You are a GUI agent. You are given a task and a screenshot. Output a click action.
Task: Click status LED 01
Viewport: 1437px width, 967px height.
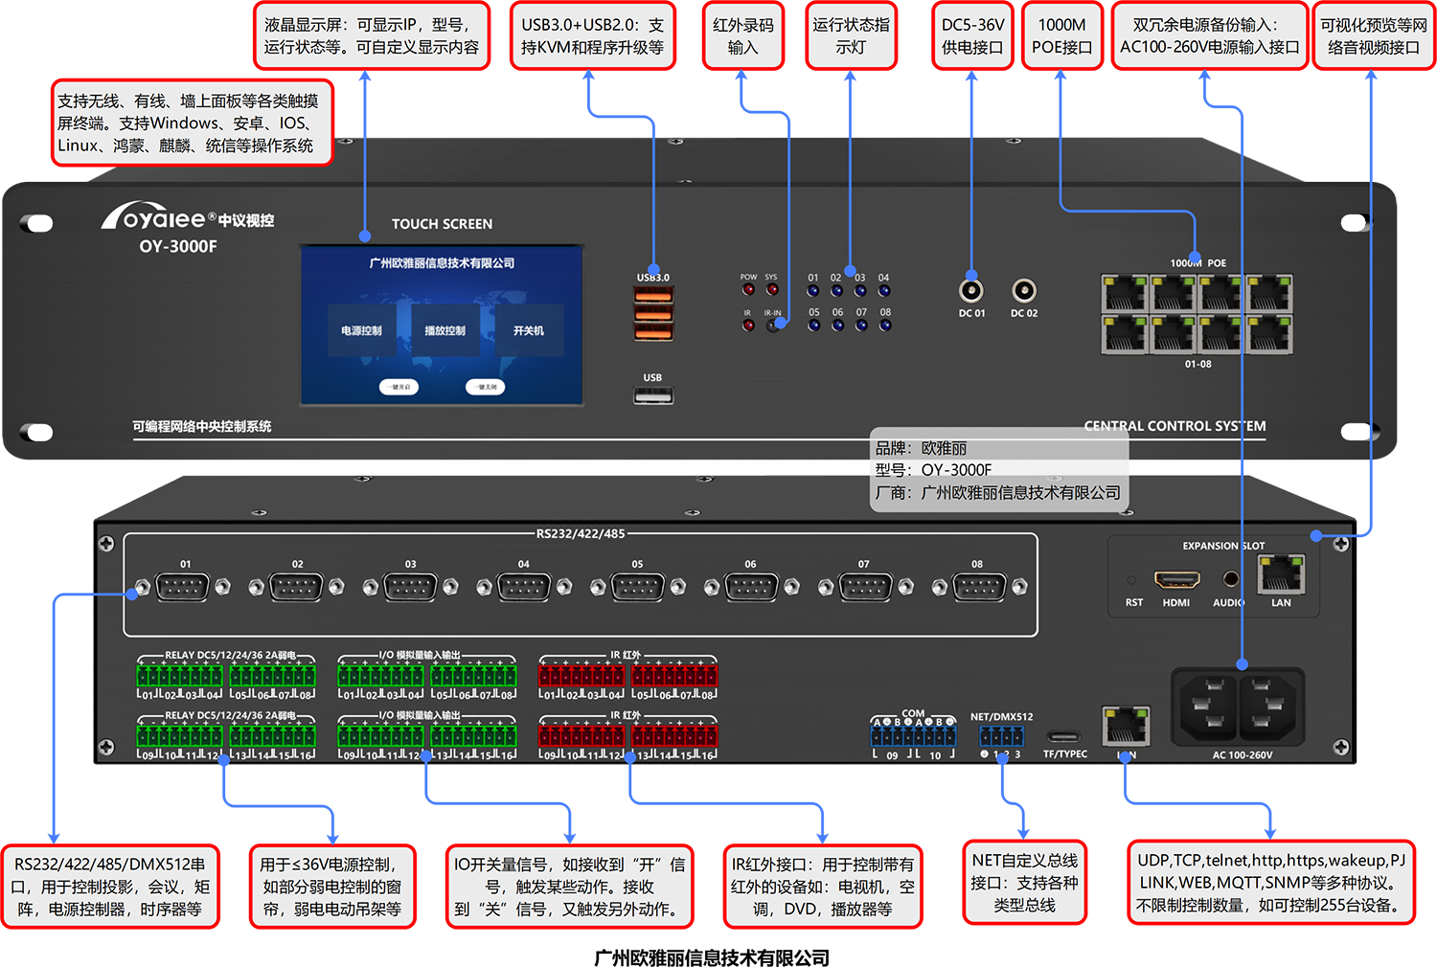(x=813, y=290)
